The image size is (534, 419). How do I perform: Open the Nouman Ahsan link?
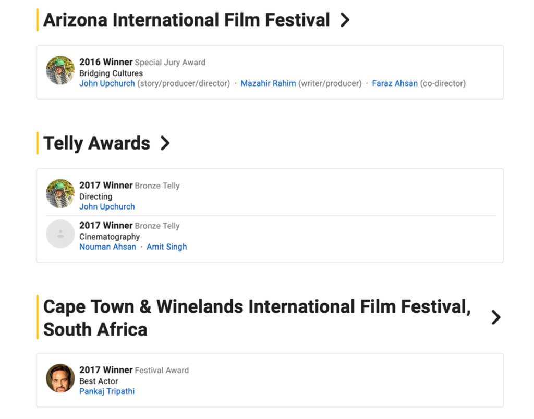[107, 247]
